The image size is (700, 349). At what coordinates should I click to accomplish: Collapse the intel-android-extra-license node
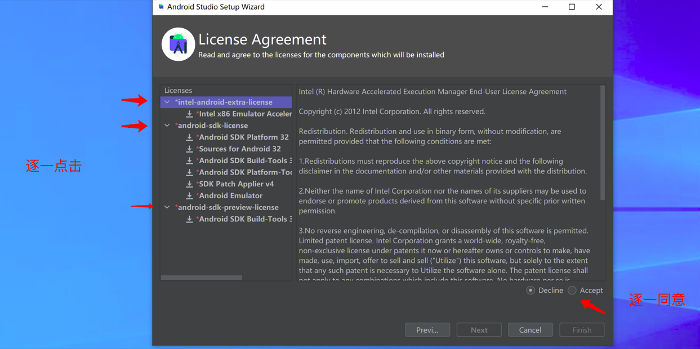point(167,102)
